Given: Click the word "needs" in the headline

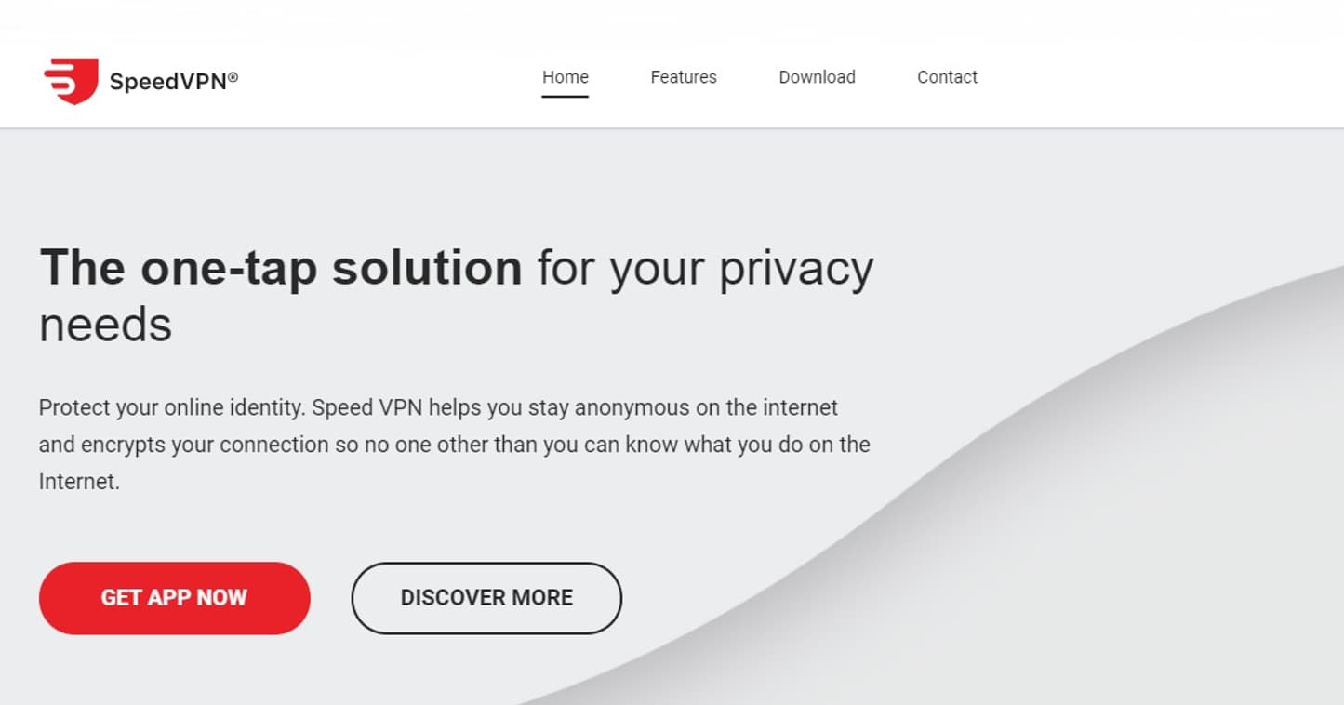Looking at the screenshot, I should point(105,325).
